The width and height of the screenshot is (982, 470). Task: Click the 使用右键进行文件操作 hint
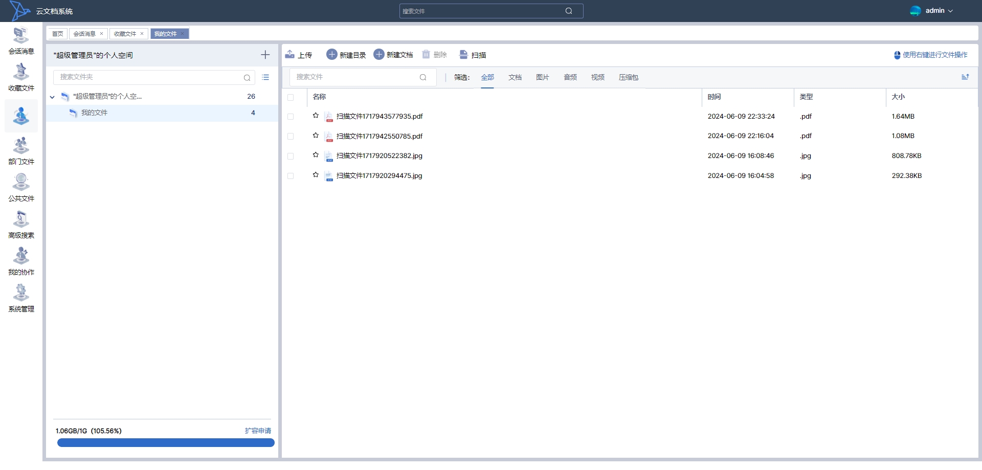[x=930, y=55]
